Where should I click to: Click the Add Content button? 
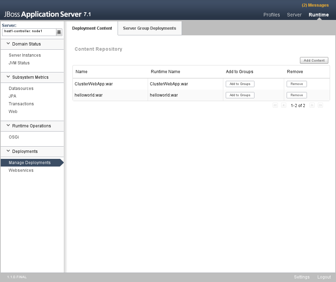(314, 61)
